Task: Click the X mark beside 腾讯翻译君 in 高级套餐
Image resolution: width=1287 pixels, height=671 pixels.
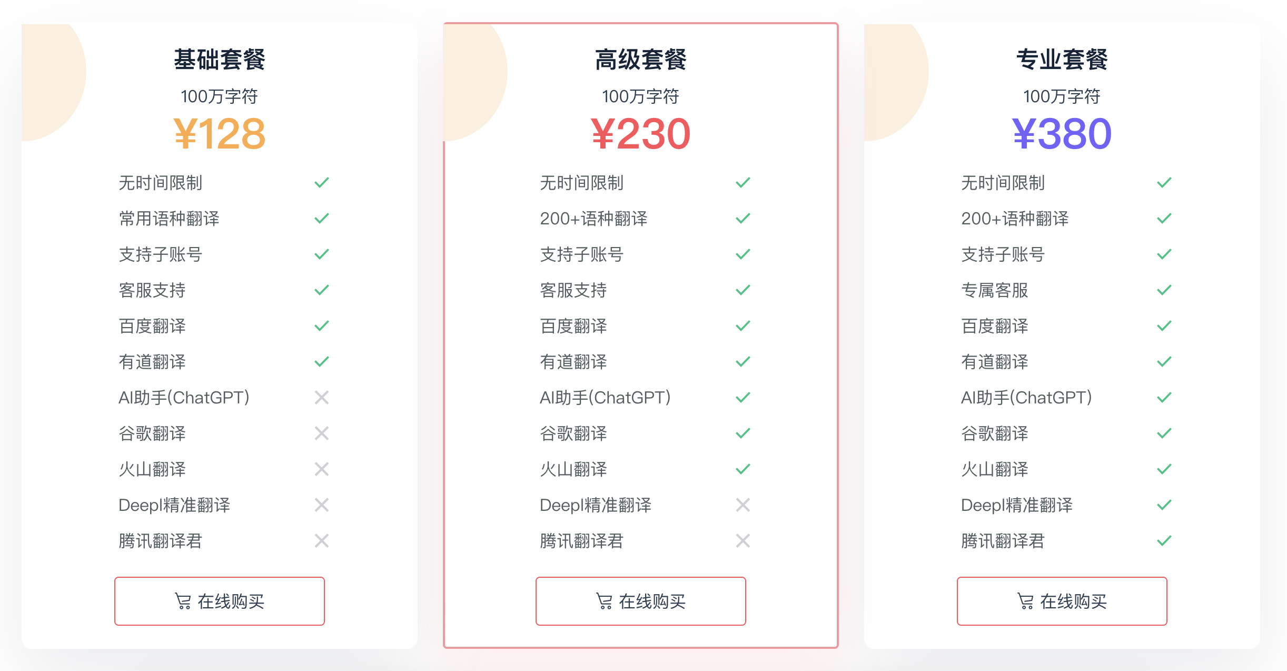Action: (x=742, y=541)
